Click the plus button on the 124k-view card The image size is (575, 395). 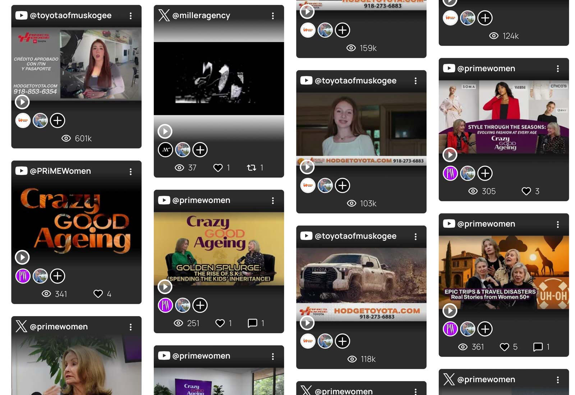485,18
